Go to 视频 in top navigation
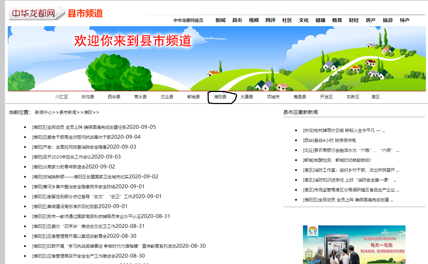 tap(254, 21)
